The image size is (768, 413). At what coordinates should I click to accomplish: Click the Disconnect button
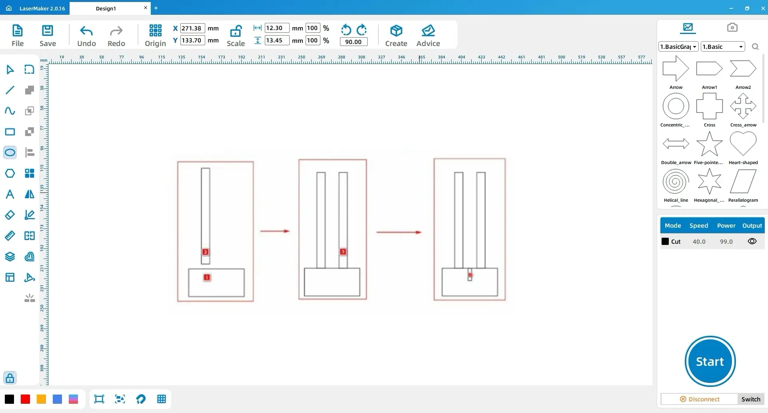(x=699, y=399)
